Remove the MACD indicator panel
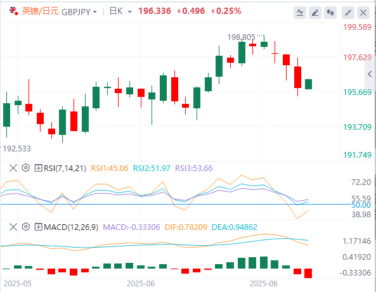Screen dimensions: 376x292 (13, 227)
